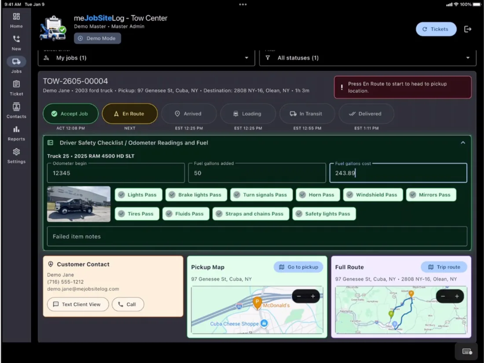Image resolution: width=484 pixels, height=363 pixels.
Task: Click the Failed item notes field
Action: [x=257, y=236]
